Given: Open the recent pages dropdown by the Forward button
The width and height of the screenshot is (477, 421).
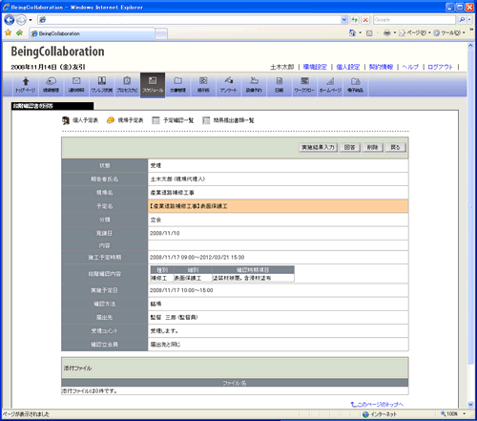Looking at the screenshot, I should (31, 20).
